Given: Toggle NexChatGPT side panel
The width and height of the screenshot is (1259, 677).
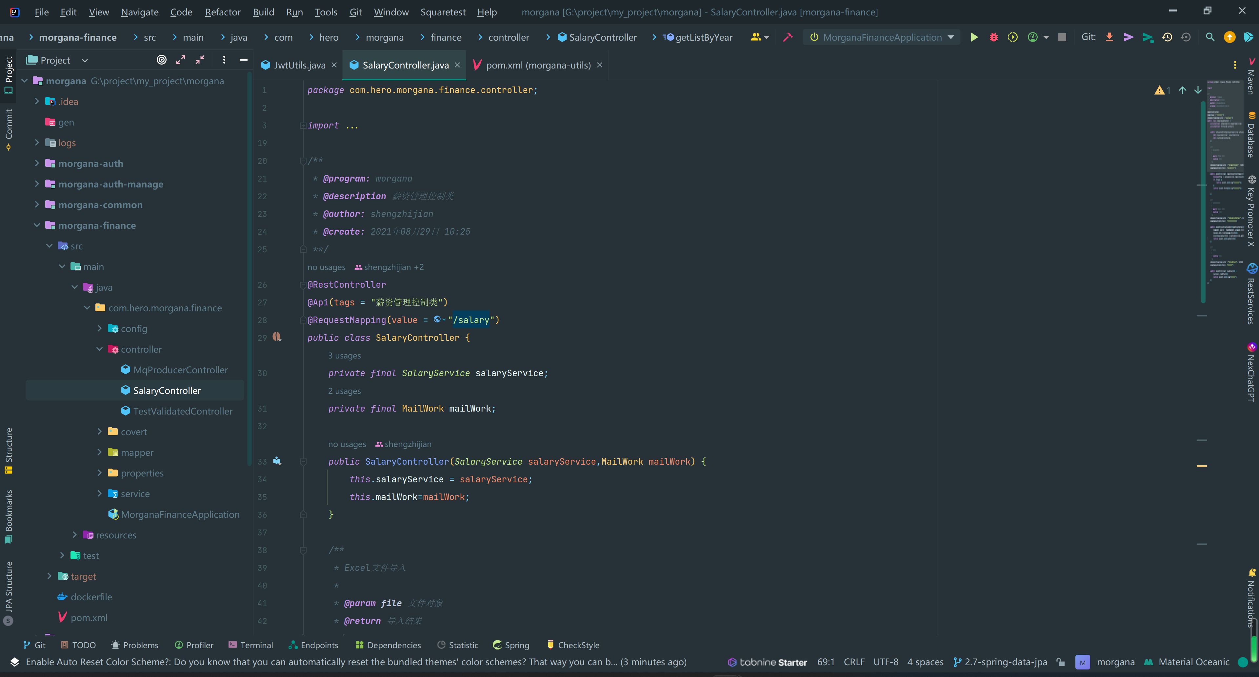Looking at the screenshot, I should click(x=1251, y=372).
